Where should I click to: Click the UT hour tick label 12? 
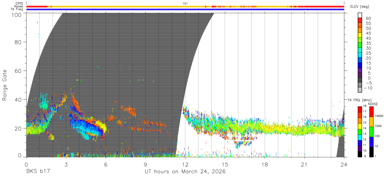point(185,164)
